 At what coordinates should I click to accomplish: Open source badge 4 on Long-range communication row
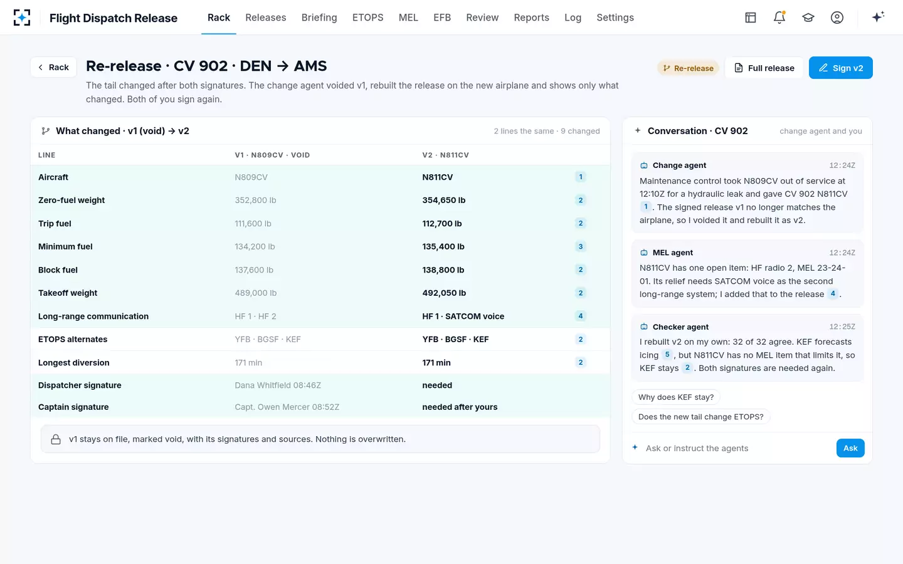point(581,316)
